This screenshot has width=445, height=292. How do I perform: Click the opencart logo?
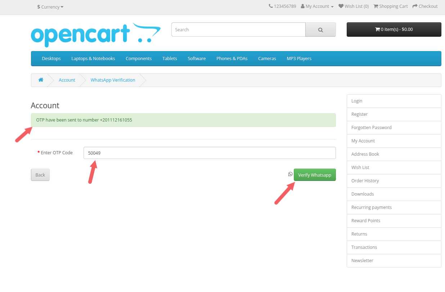click(96, 35)
